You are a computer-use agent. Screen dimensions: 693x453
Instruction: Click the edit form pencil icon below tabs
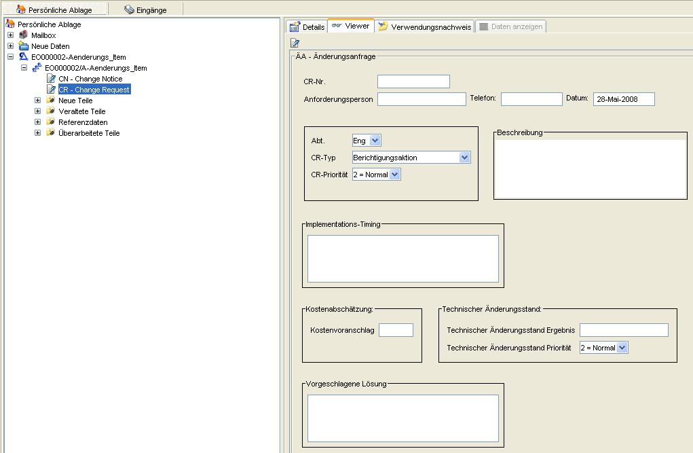point(295,43)
